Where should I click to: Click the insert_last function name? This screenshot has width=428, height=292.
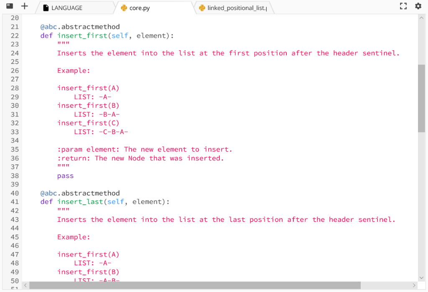80,202
